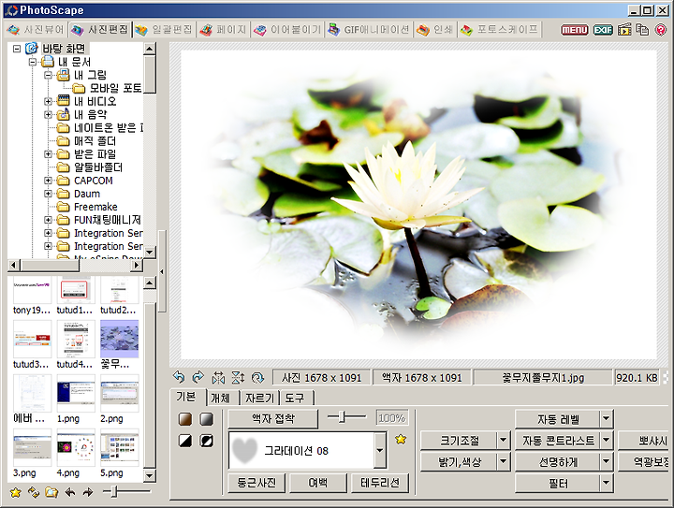
Task: Select the 1.png thumbnail
Action: click(x=76, y=394)
